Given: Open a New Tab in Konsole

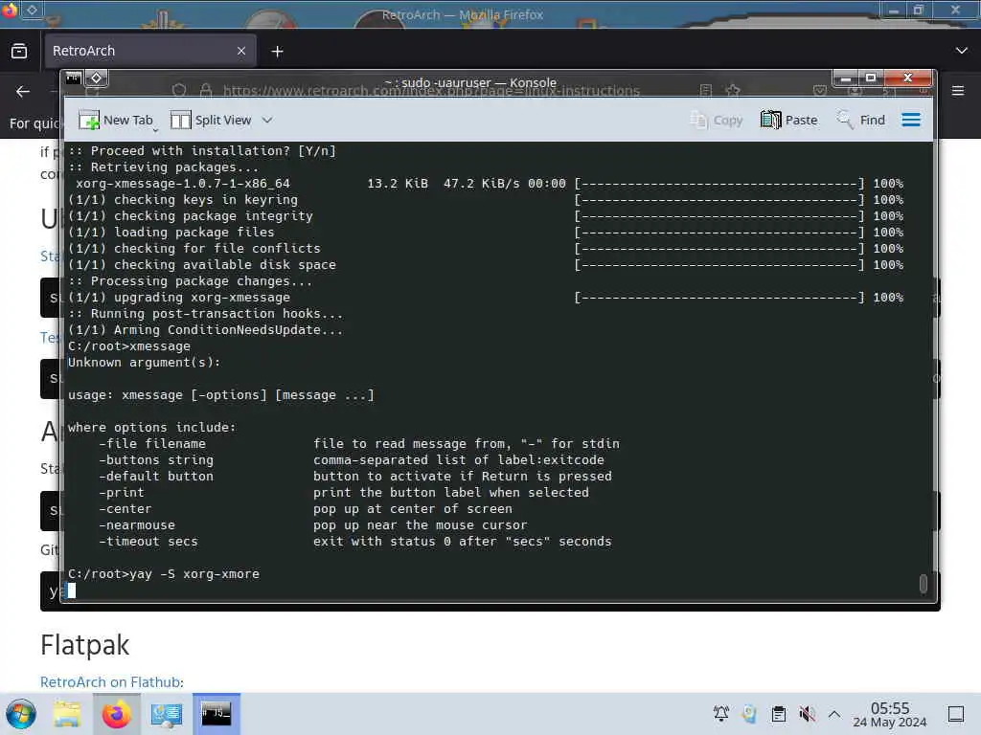Looking at the screenshot, I should click(x=116, y=120).
